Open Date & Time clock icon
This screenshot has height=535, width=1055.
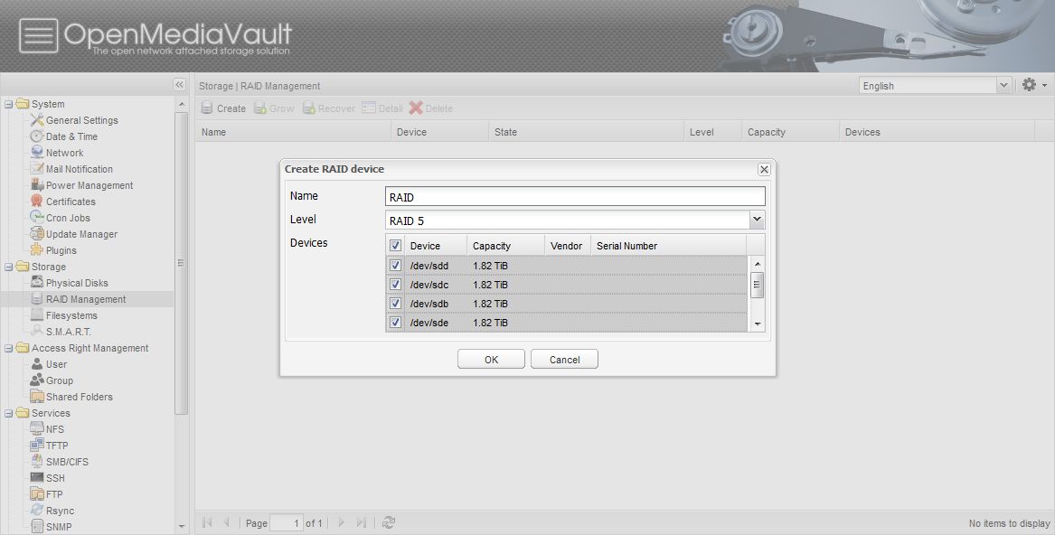37,136
